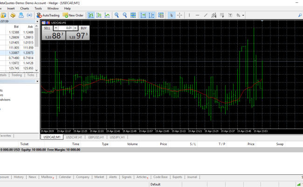Click the blue person toolbar icon
Viewport: 303px width, 187px height.
coord(21,15)
